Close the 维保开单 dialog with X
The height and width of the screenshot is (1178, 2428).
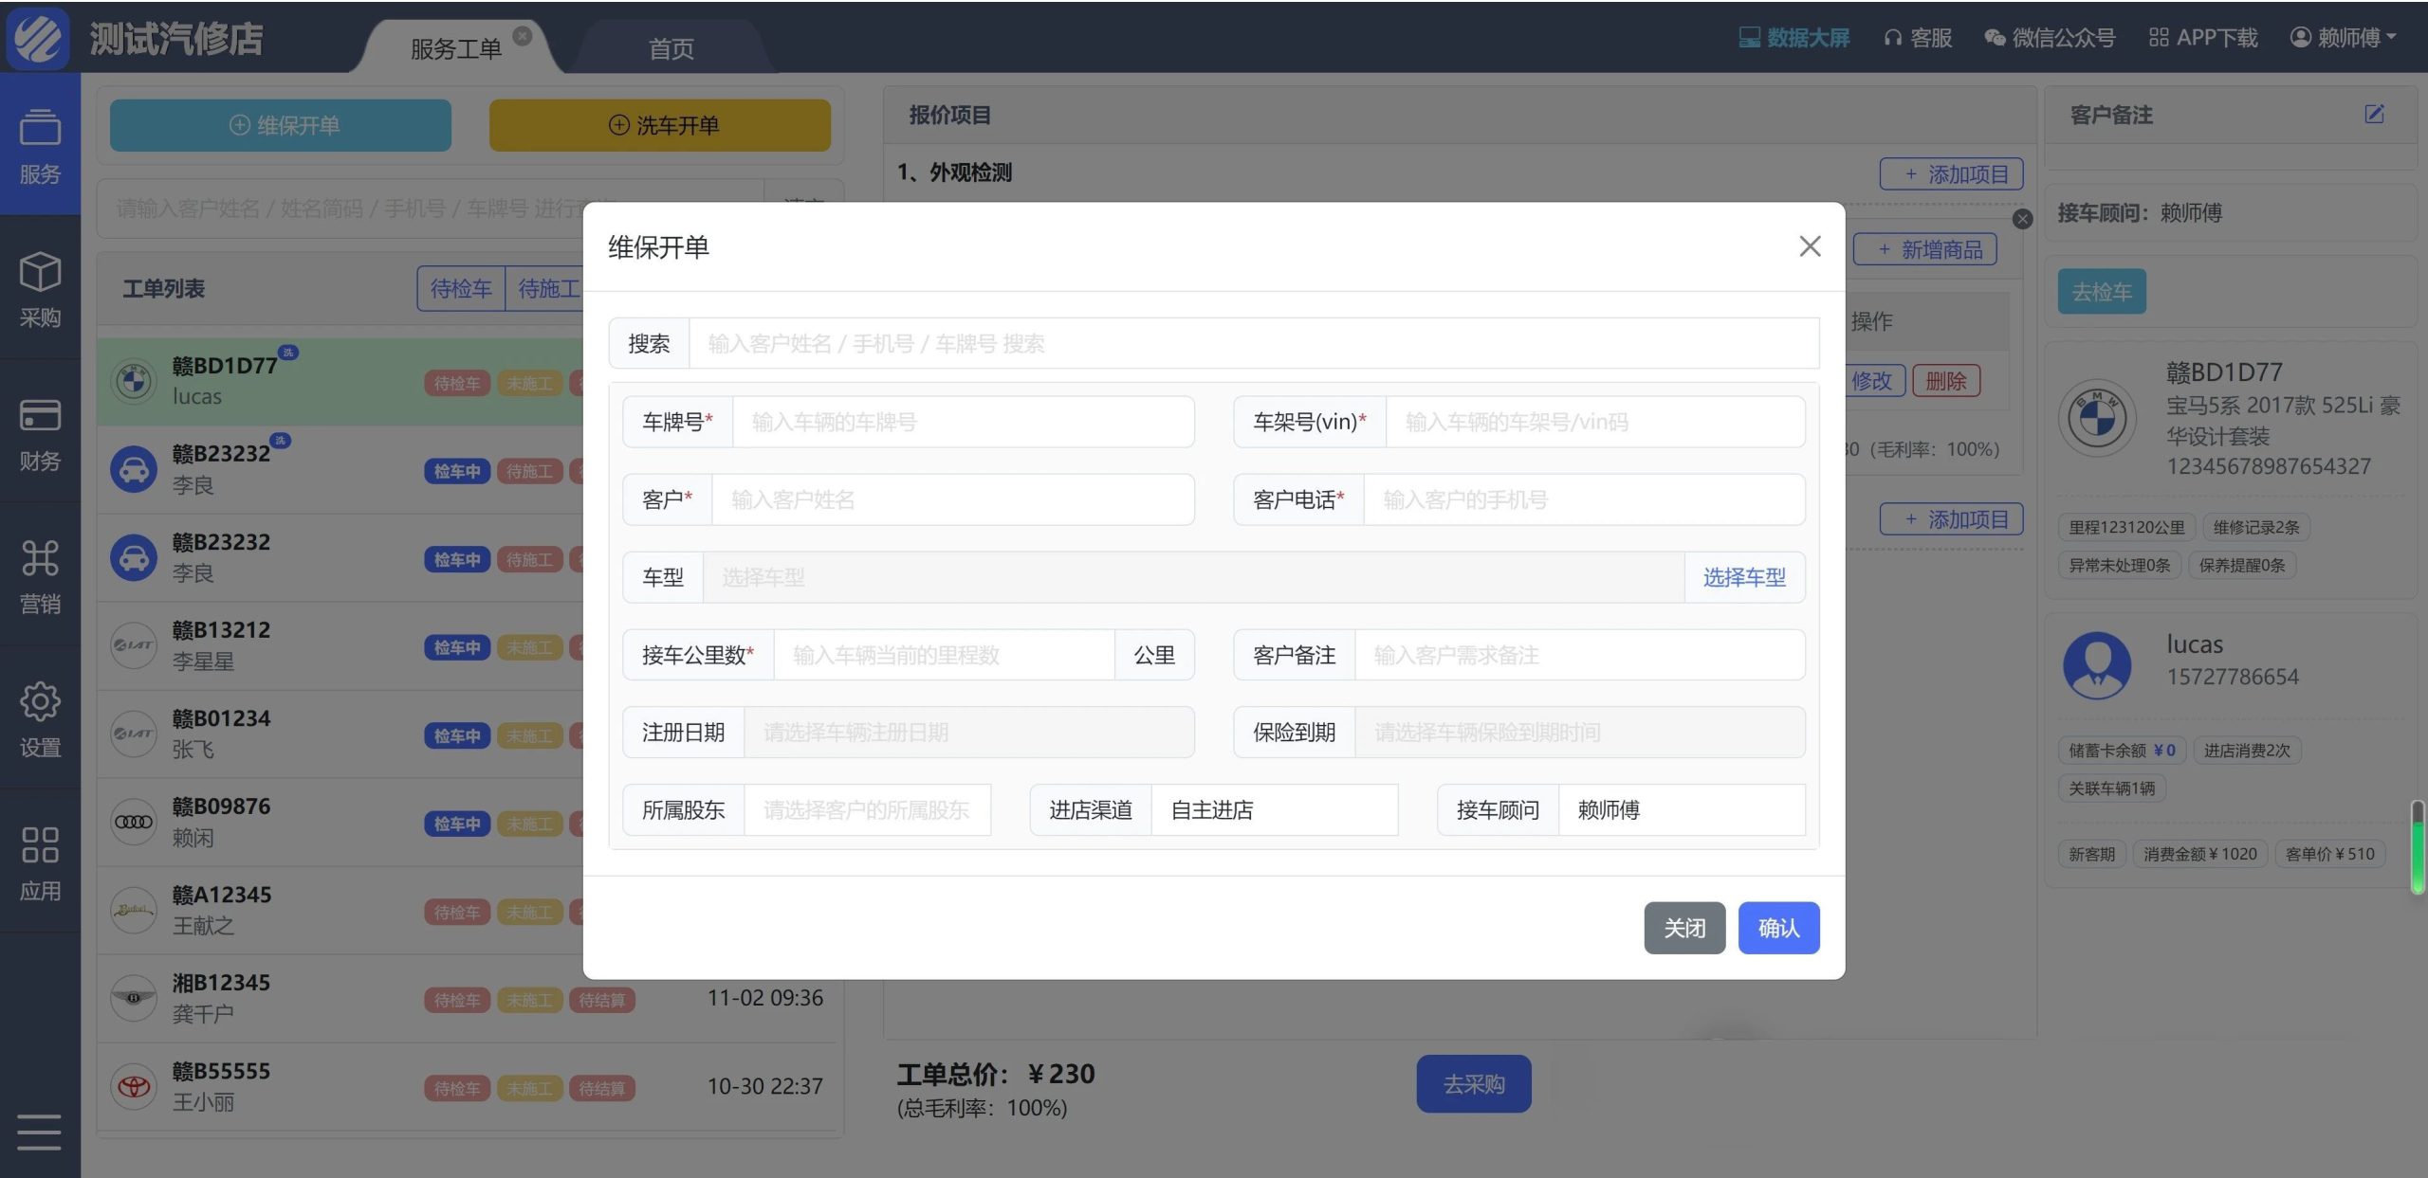(1810, 246)
